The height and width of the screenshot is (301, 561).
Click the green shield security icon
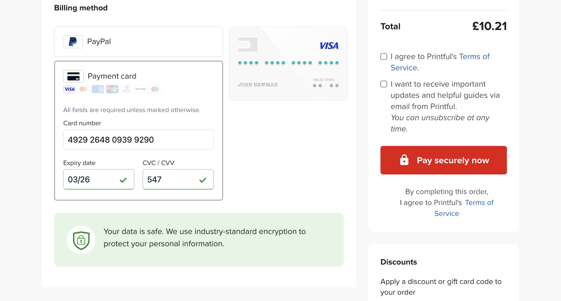tap(81, 240)
